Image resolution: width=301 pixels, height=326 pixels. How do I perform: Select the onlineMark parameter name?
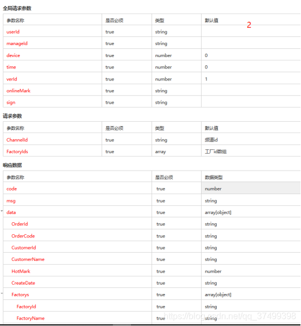18,91
